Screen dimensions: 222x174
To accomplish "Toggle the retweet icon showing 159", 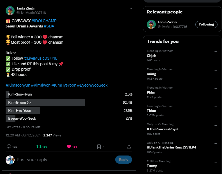I will [39, 147].
